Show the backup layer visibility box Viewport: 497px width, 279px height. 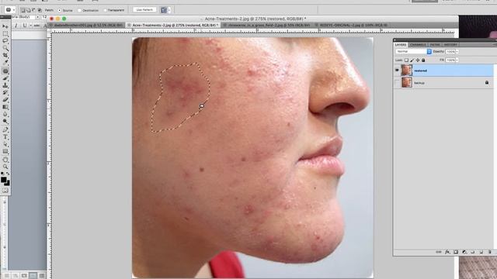(x=397, y=83)
